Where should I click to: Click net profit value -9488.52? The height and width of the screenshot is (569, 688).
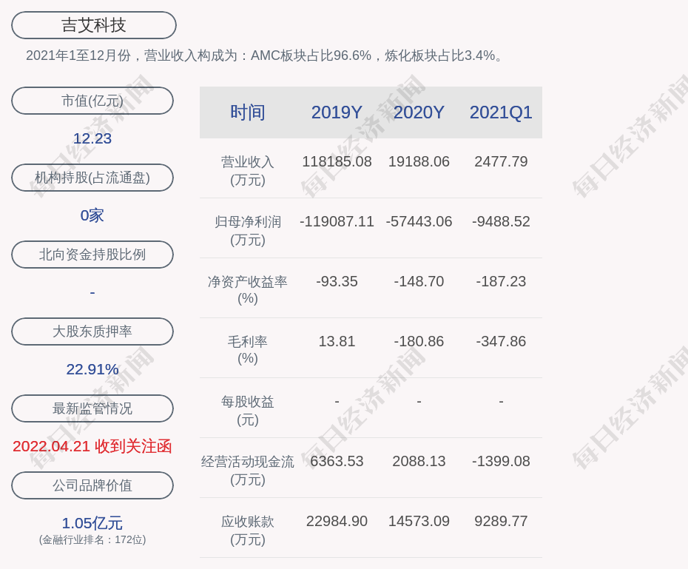coord(501,221)
